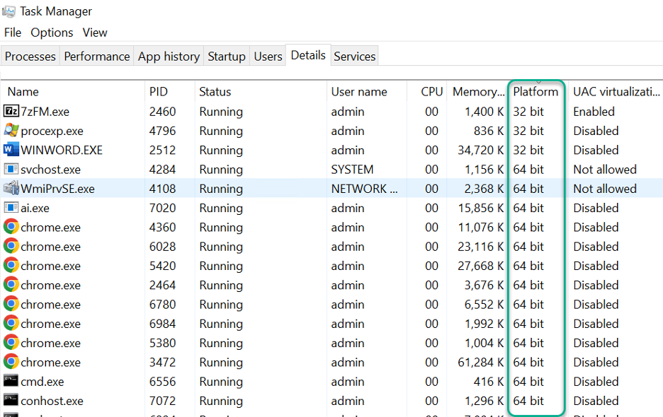This screenshot has height=417, width=663.
Task: Sort by the Status column header
Action: click(x=261, y=92)
